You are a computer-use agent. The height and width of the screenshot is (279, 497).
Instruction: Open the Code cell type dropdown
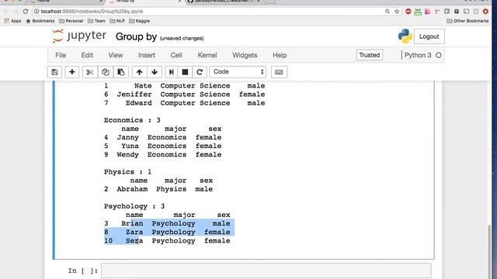238,72
